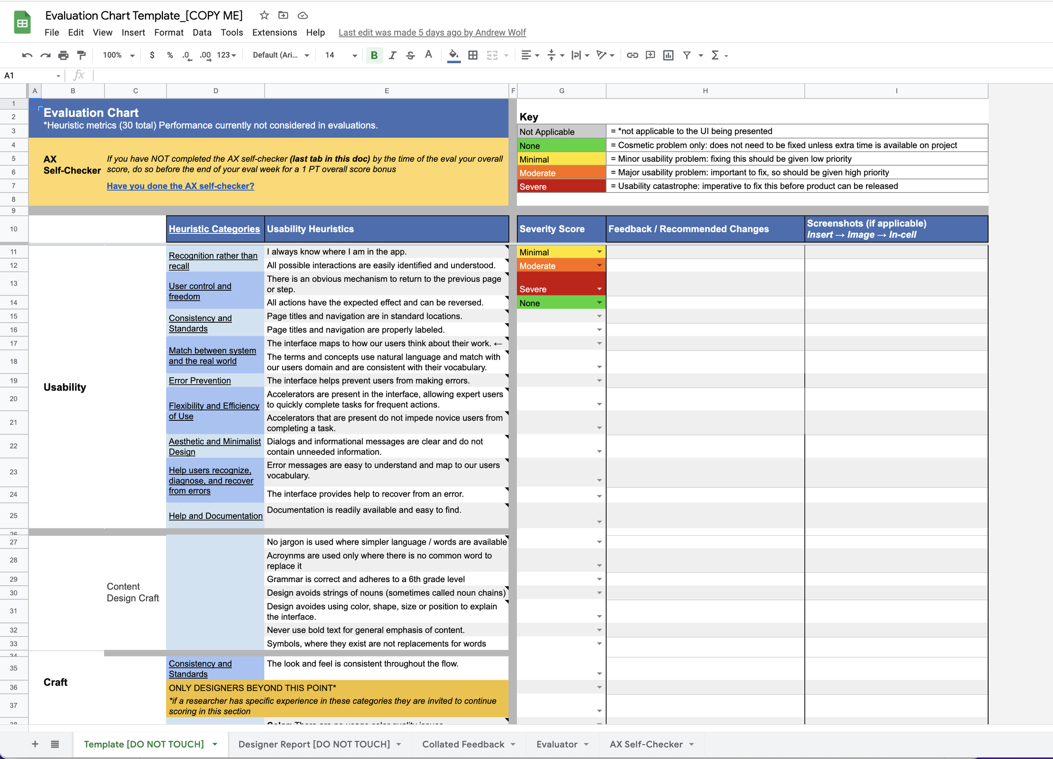Select the paint format roller icon
The image size is (1053, 759).
coord(81,55)
